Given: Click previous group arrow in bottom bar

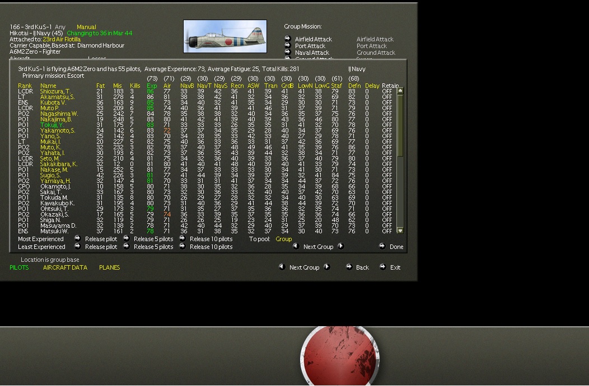Looking at the screenshot, I should point(282,267).
